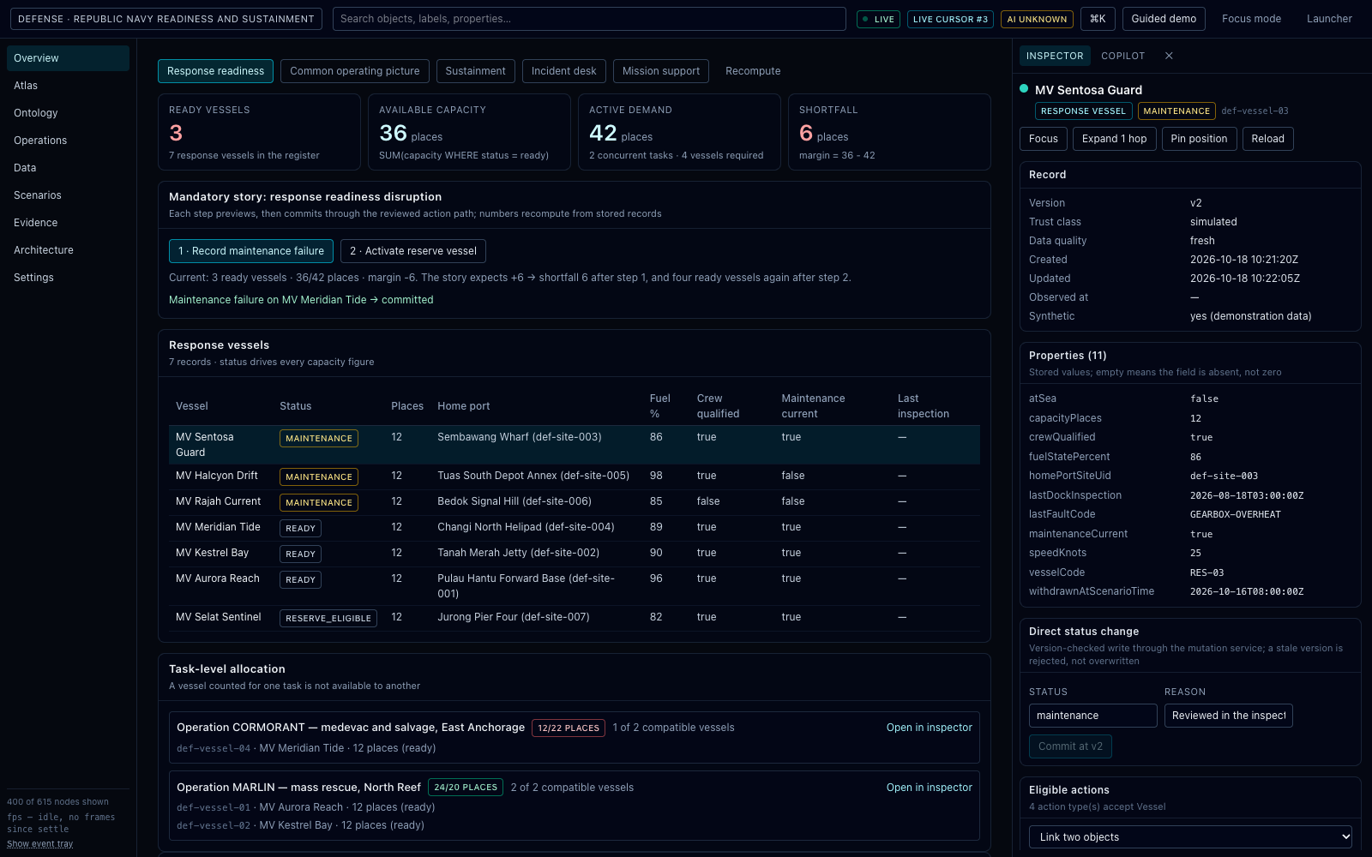Open the Common operating picture tab
The image size is (1372, 857).
click(x=355, y=71)
